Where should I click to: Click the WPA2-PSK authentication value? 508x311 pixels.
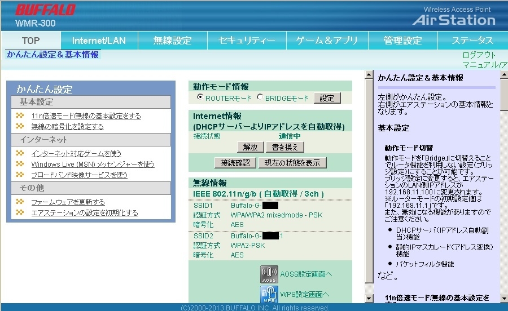click(x=248, y=246)
